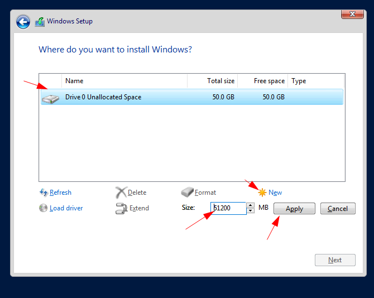Click the 'Where do you want to install Windows?' heading
The height and width of the screenshot is (298, 374).
coord(115,50)
